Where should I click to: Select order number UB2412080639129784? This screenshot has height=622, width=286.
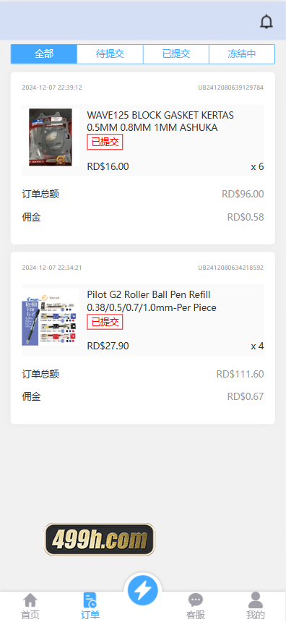point(231,88)
